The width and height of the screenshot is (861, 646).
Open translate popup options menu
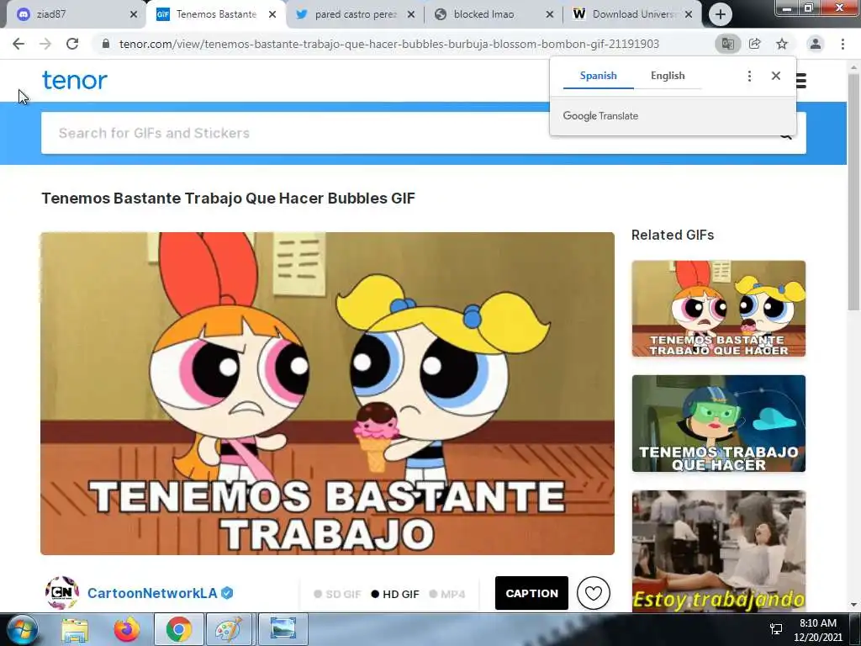coord(749,76)
